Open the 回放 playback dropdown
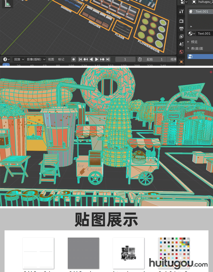The image size is (213, 272). [x=19, y=59]
